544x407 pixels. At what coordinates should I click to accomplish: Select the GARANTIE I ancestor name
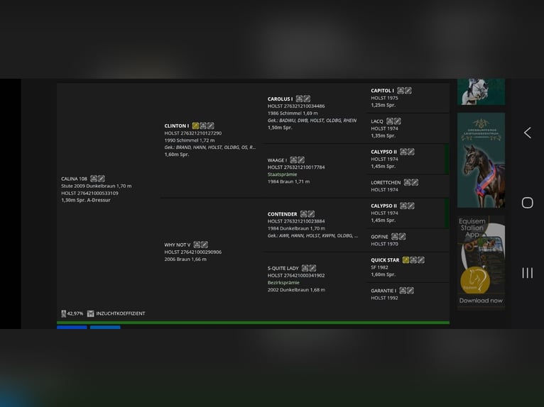(x=383, y=291)
